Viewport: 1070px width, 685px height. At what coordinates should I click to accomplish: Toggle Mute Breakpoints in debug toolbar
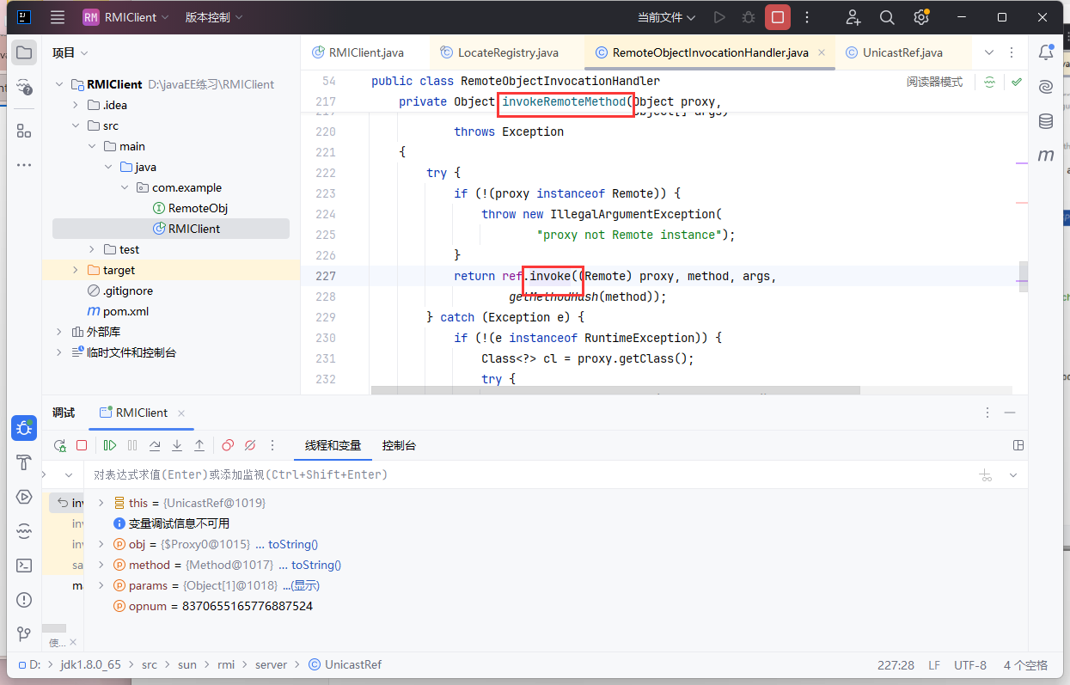250,445
